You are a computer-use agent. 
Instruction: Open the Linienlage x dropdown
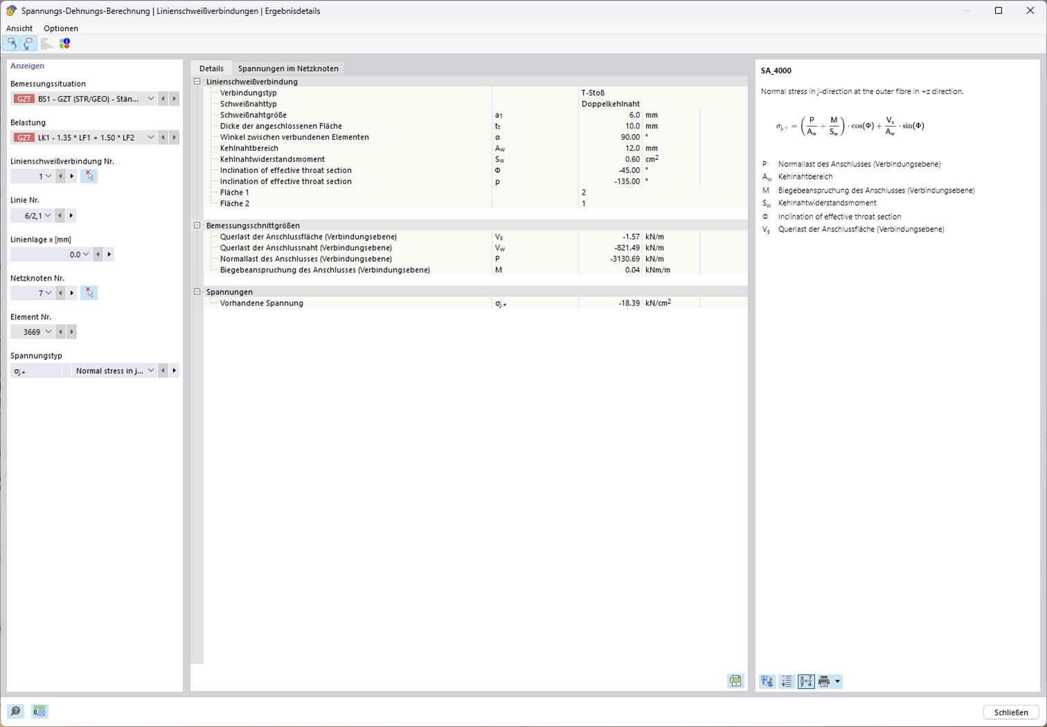click(86, 255)
